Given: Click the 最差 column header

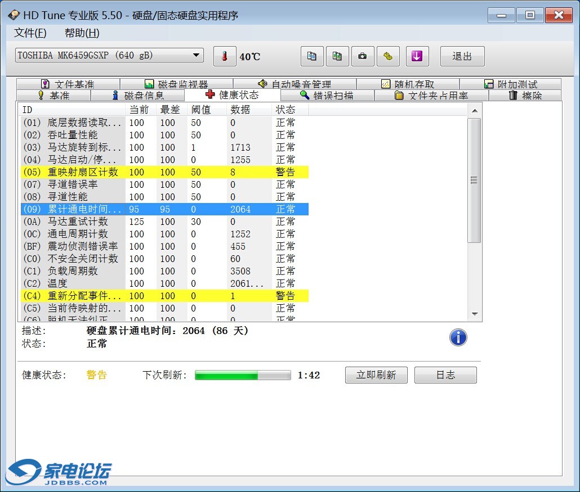Looking at the screenshot, I should 172,110.
